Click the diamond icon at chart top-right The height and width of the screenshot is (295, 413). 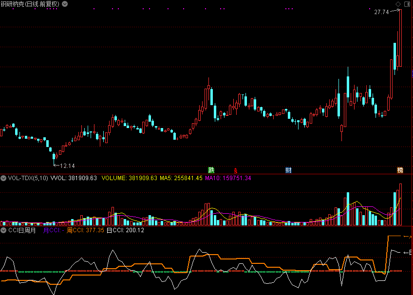point(398,4)
